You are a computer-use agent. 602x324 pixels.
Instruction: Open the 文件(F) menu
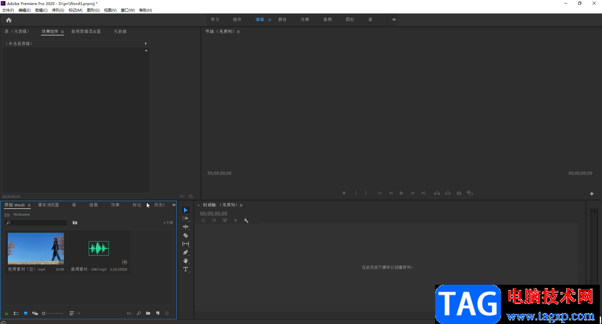[x=8, y=10]
